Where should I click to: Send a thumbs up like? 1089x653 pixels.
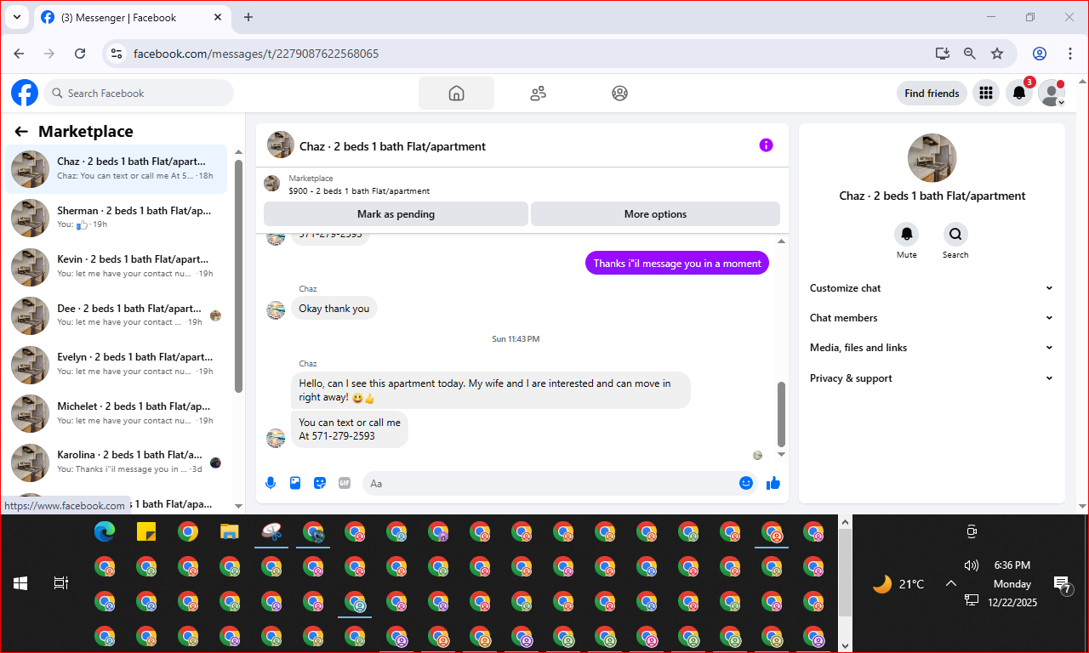pyautogui.click(x=773, y=483)
